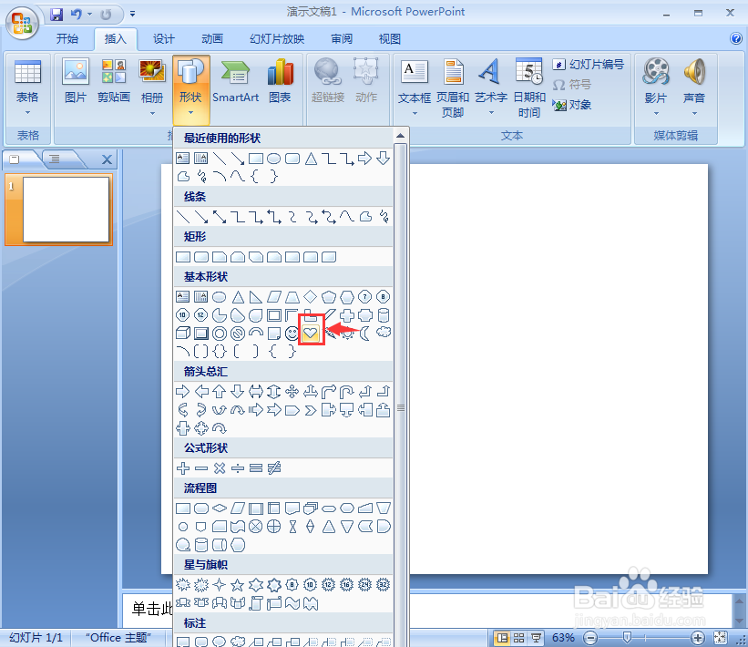Switch to the Home (开始) tab
Viewport: 748px width, 647px height.
click(x=67, y=38)
